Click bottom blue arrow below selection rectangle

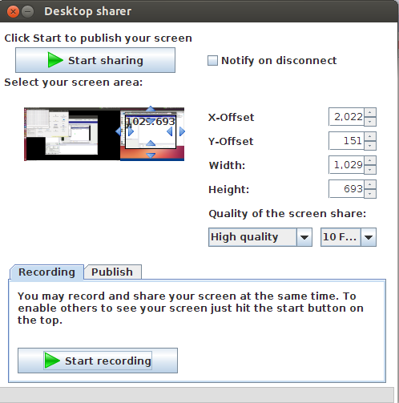tap(151, 155)
